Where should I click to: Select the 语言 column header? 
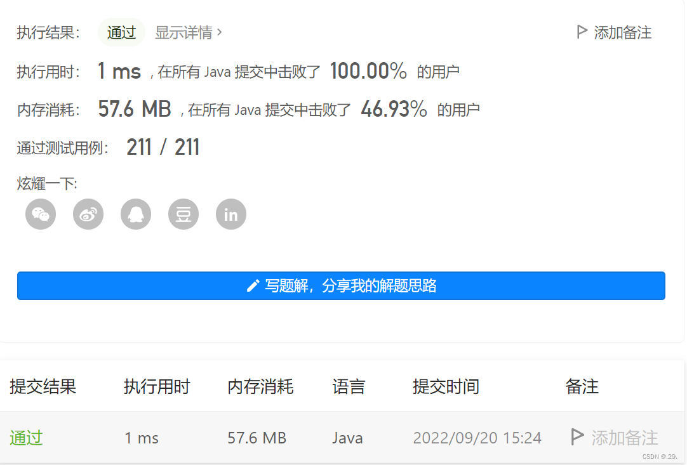pyautogui.click(x=350, y=387)
